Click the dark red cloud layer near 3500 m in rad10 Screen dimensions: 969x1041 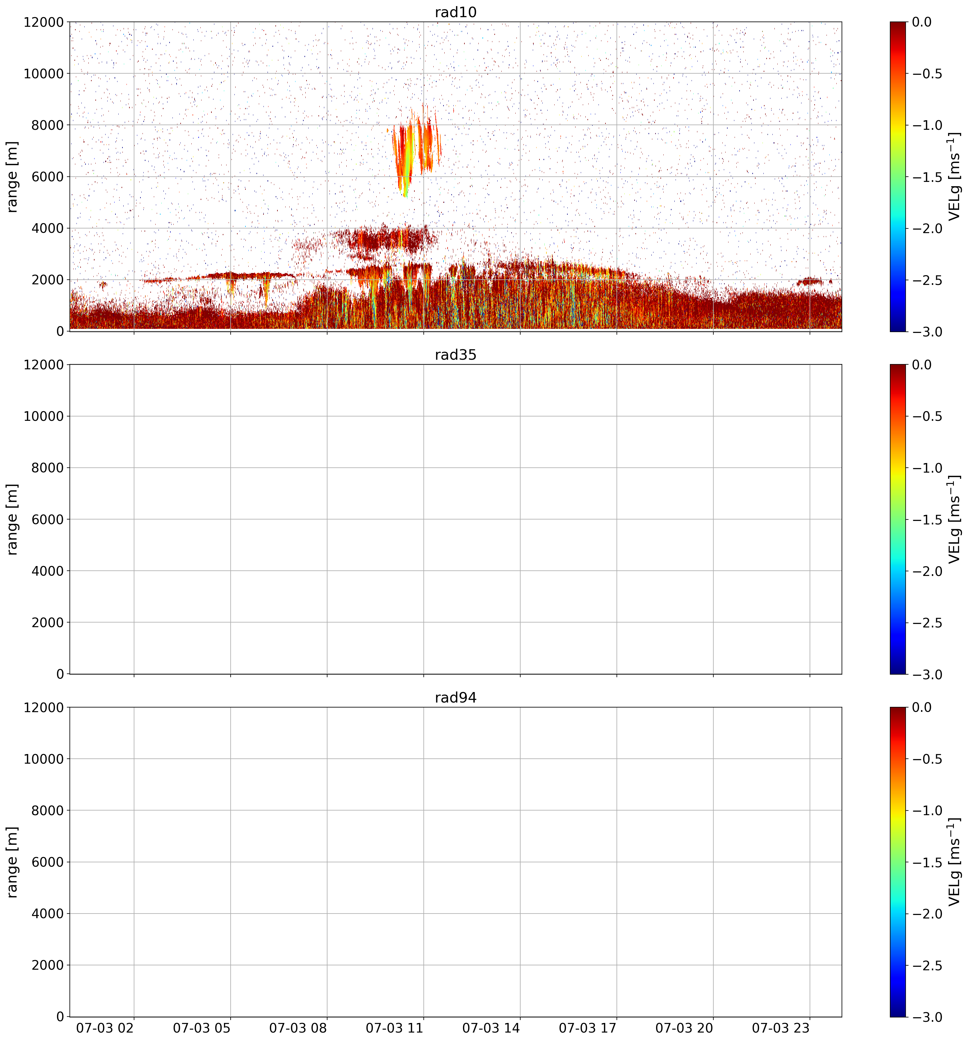[x=387, y=240]
